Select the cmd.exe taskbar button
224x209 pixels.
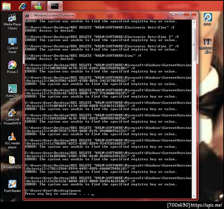[x=55, y=6]
